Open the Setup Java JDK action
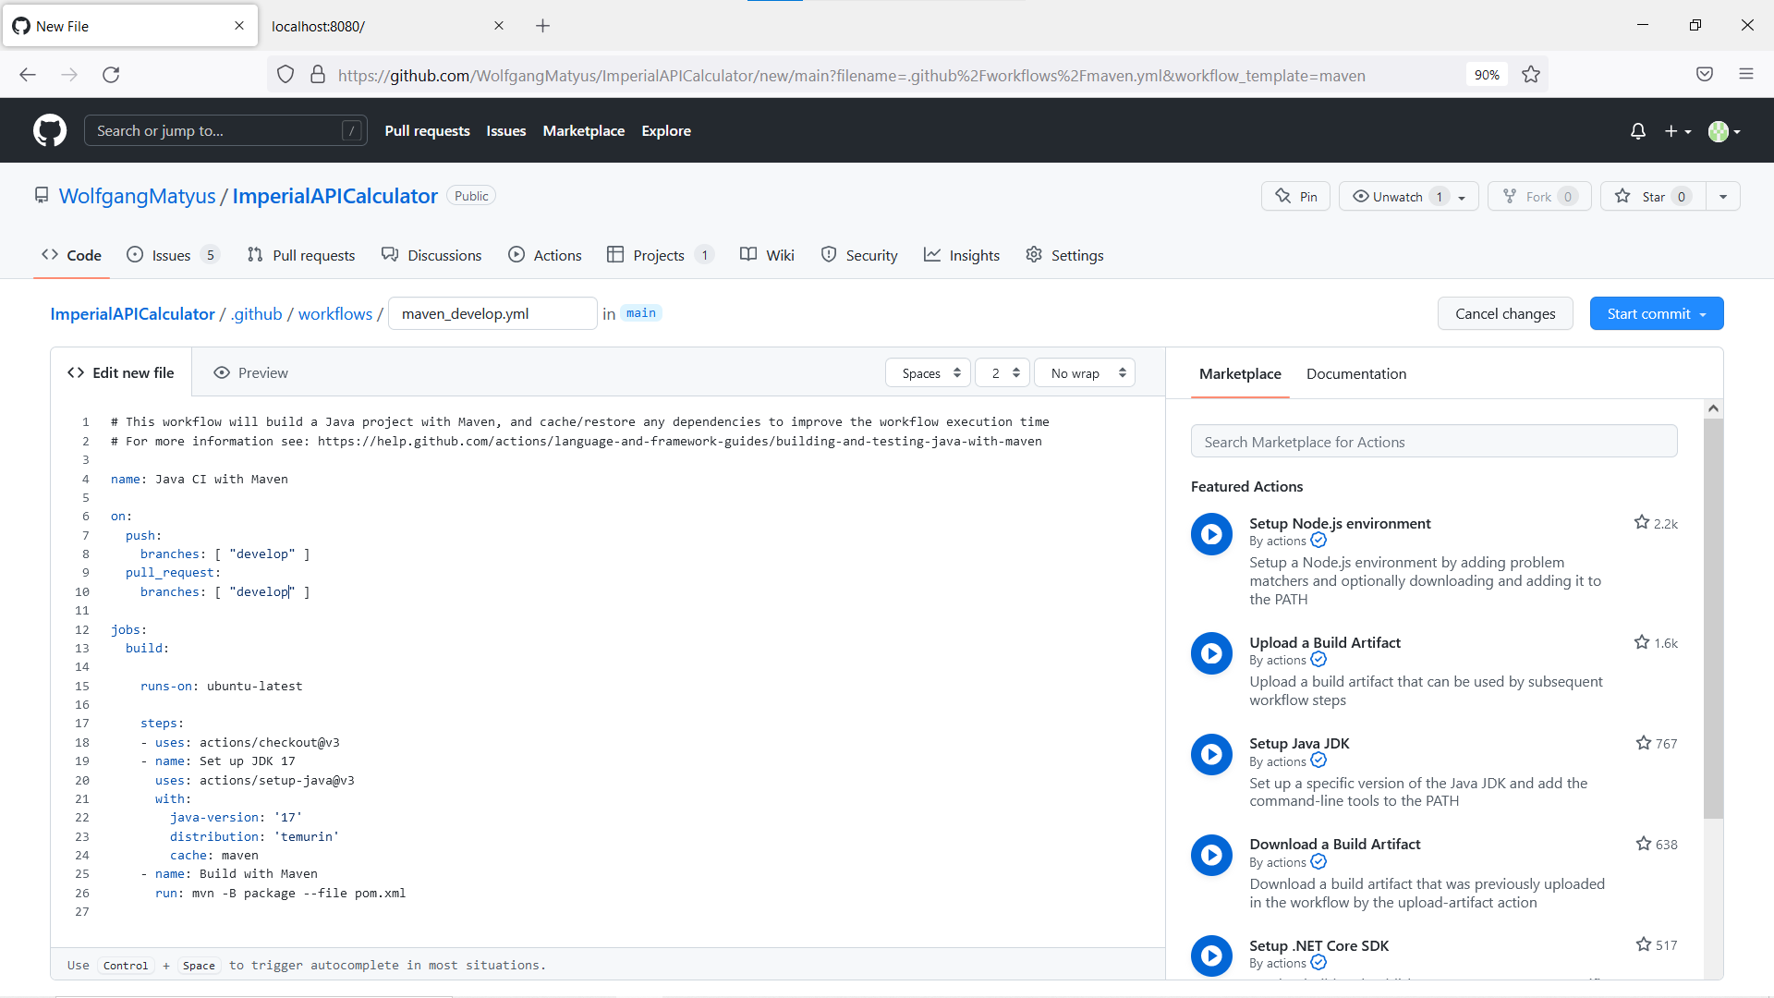Screen dimensions: 1774x998 1299,743
